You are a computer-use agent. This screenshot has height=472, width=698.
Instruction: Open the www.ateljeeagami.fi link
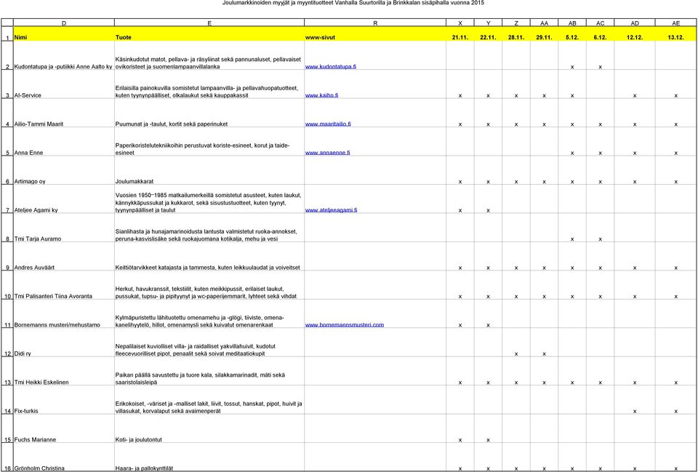331,210
